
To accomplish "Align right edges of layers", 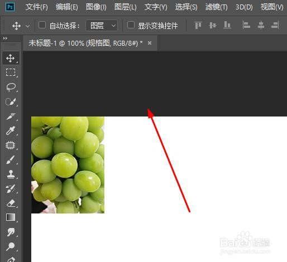I will 275,26.
